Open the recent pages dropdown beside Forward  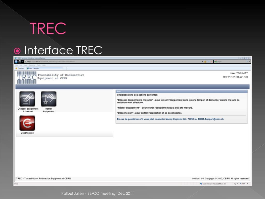click(23, 62)
